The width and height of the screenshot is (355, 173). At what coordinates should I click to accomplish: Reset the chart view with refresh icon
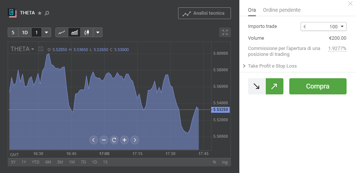pos(114,140)
